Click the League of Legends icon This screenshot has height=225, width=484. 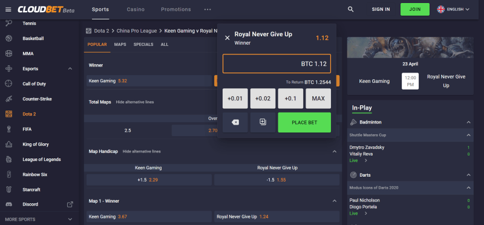pyautogui.click(x=8, y=159)
